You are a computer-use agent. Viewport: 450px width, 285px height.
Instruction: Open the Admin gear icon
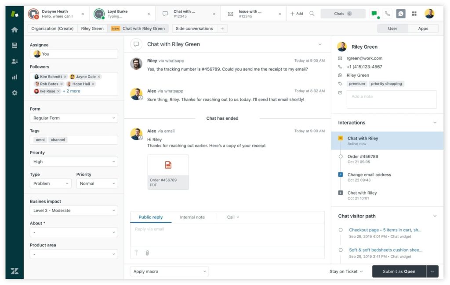[15, 93]
